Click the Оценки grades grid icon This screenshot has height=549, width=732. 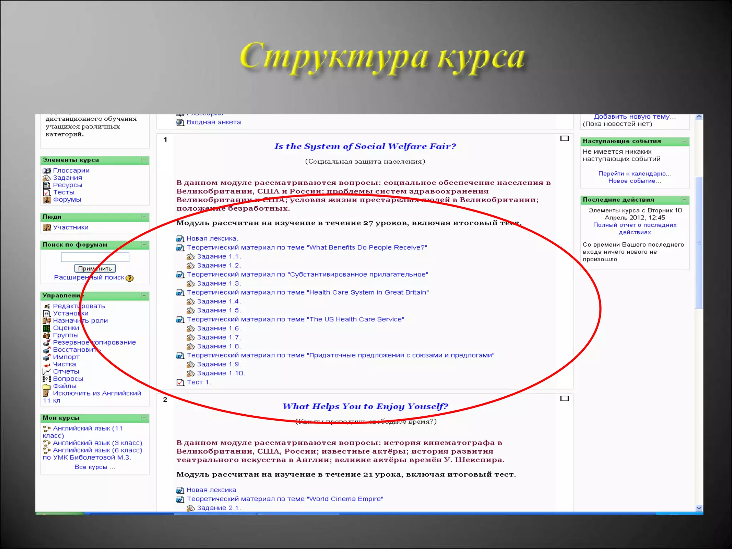click(47, 328)
